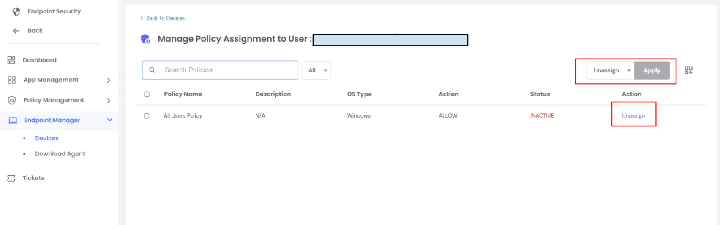The image size is (720, 225).
Task: Click into the Search Policies field
Action: 220,70
